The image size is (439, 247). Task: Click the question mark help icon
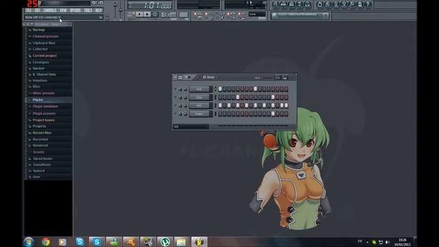point(368,4)
